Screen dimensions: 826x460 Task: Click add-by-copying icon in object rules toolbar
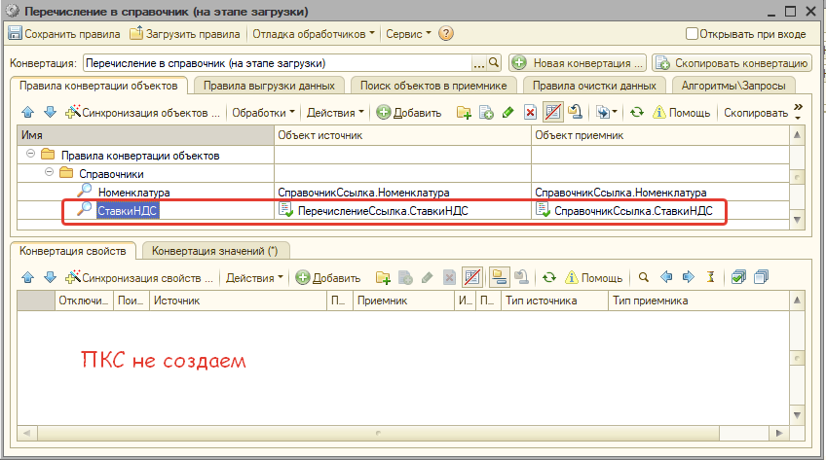[x=486, y=113]
